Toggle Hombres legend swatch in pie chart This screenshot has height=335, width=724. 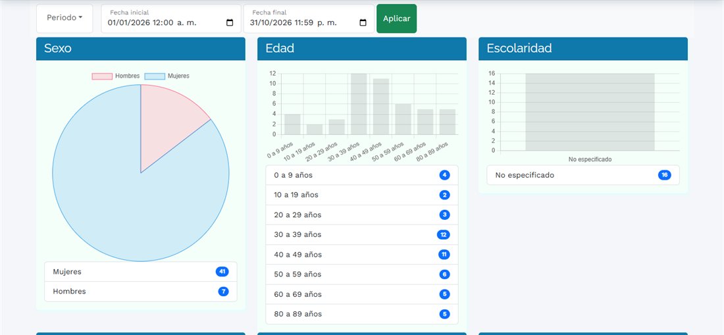coord(102,76)
